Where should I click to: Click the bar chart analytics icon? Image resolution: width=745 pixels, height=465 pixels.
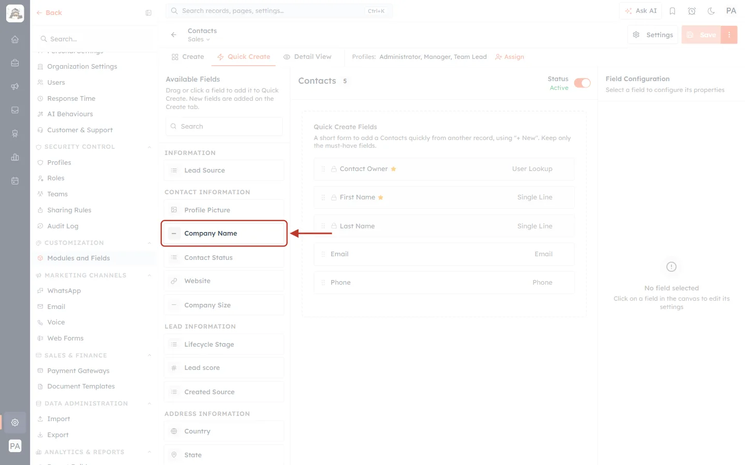pos(15,157)
